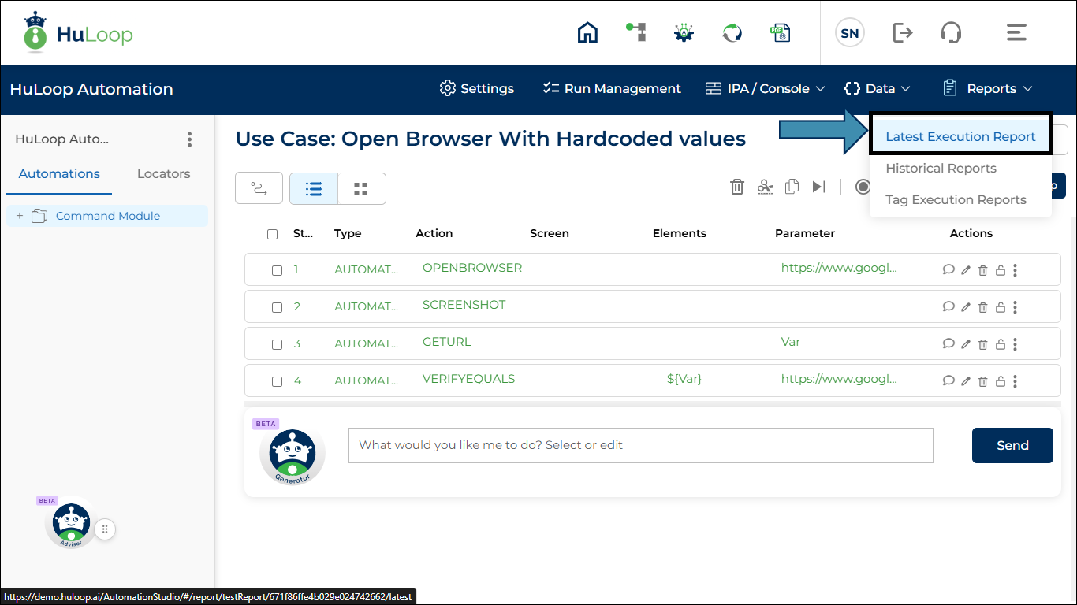
Task: Open the IPA / Console dropdown
Action: point(765,89)
